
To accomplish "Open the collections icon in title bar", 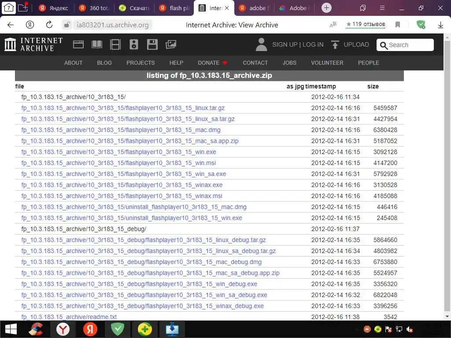I will click(363, 8).
